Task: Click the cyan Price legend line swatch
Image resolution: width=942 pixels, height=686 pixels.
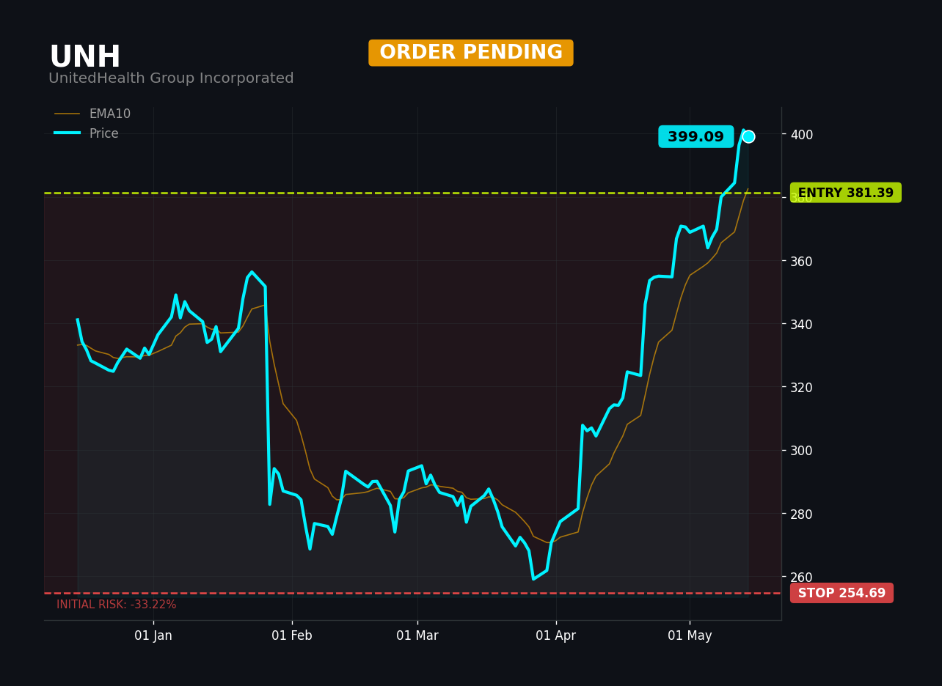Action: [x=67, y=133]
